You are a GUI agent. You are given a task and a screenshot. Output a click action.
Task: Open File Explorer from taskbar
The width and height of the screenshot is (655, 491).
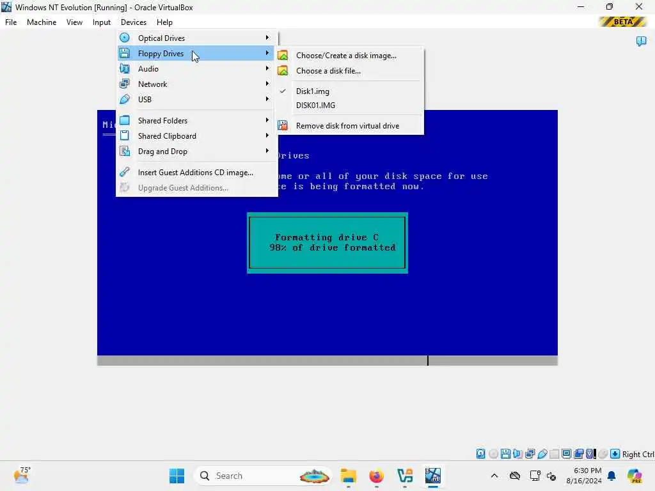[348, 476]
